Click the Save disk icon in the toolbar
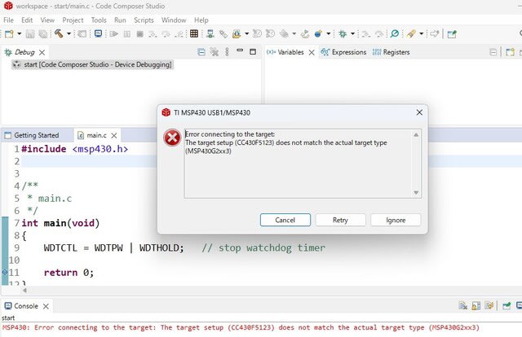 [30, 34]
